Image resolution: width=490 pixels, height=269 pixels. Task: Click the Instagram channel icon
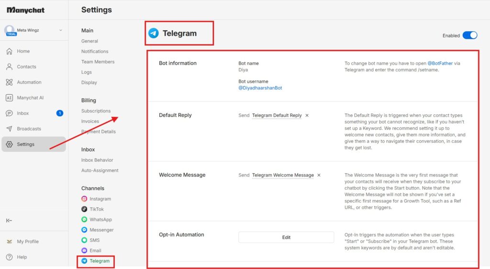(x=84, y=199)
